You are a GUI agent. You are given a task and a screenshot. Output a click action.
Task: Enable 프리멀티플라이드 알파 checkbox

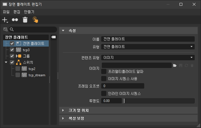pos(104,71)
